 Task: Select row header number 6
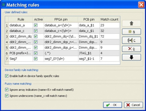coord(7,53)
